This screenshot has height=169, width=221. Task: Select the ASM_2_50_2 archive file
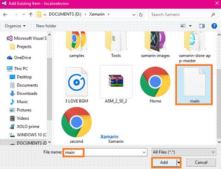click(x=116, y=84)
